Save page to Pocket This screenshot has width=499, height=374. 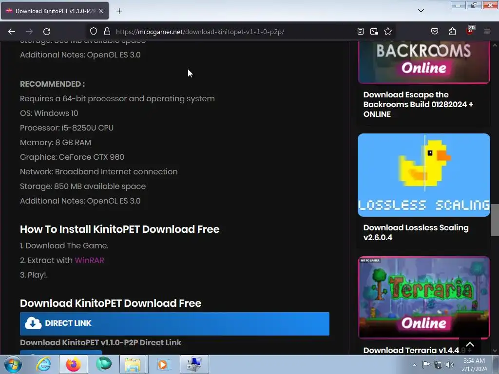pyautogui.click(x=434, y=31)
